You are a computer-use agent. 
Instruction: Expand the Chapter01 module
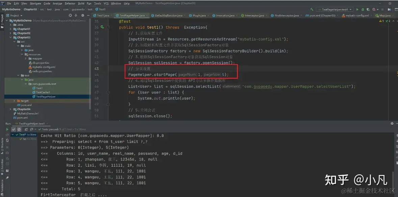pyautogui.click(x=11, y=29)
